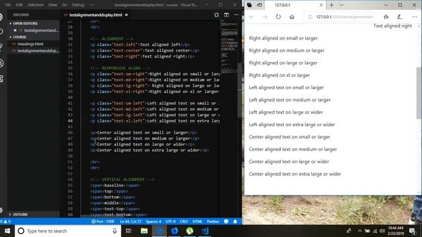This screenshot has height=237, width=422.
Task: Change CRLF line ending setting
Action: pyautogui.click(x=184, y=221)
